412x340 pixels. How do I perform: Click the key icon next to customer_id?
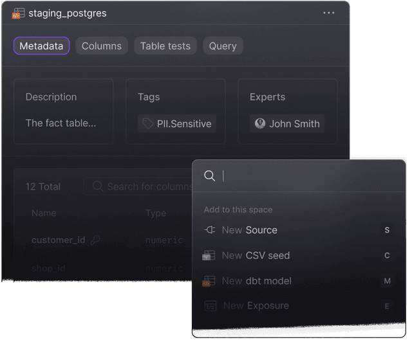click(95, 240)
